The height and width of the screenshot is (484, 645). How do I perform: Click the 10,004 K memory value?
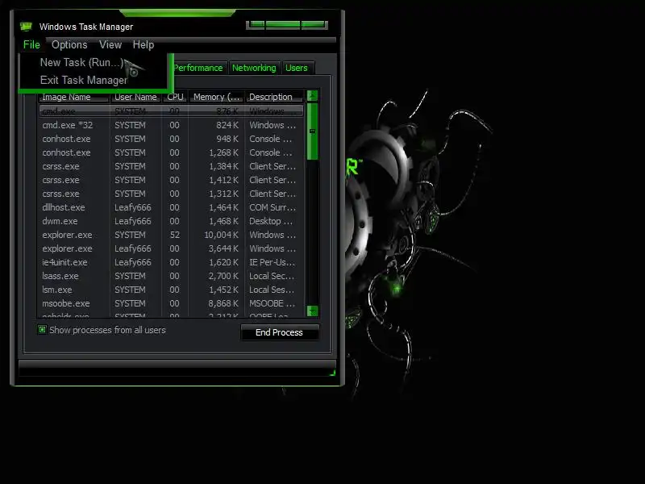point(221,235)
